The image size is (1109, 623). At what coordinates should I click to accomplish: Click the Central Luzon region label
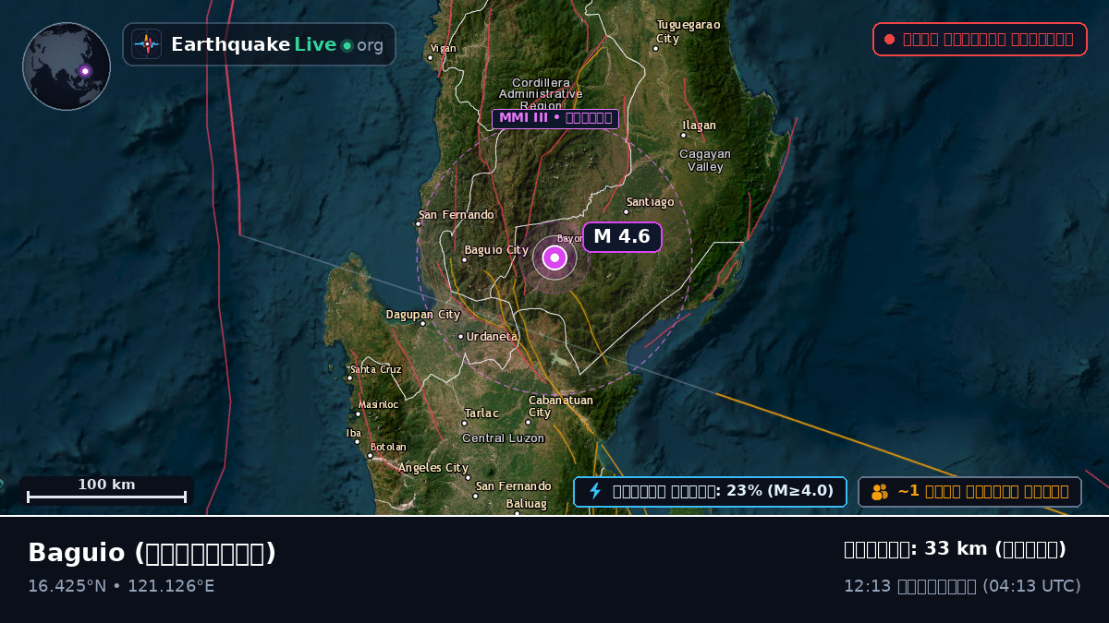point(503,438)
